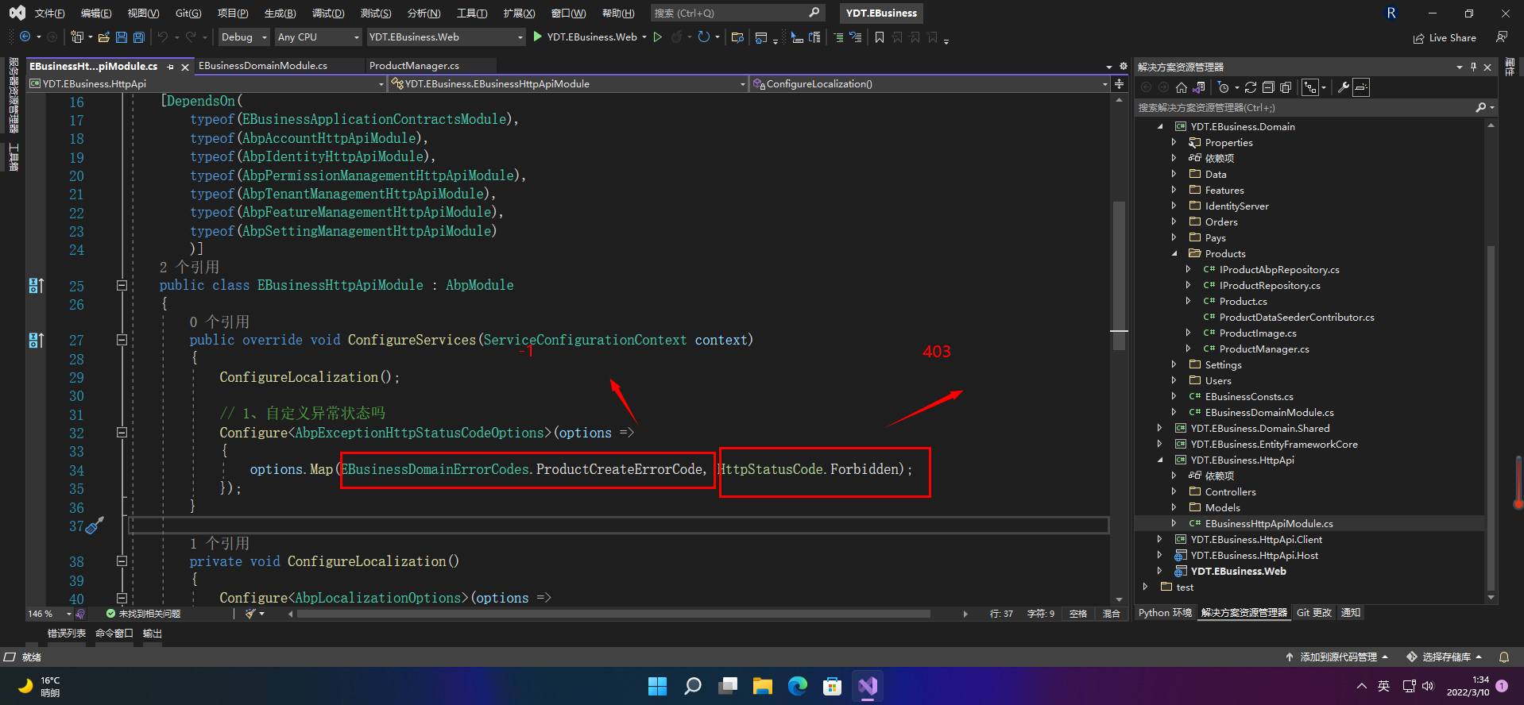Image resolution: width=1524 pixels, height=705 pixels.
Task: Click the quick actions screwdriver icon at line 37
Action: [x=95, y=525]
